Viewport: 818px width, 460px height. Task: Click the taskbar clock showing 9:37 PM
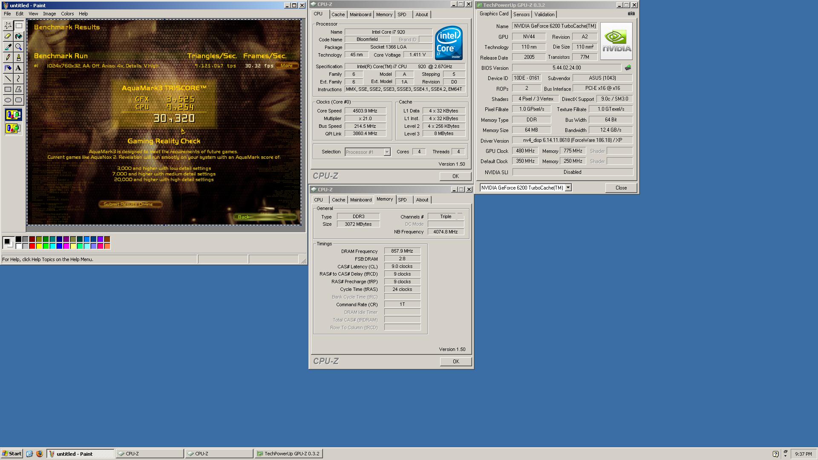click(x=803, y=454)
